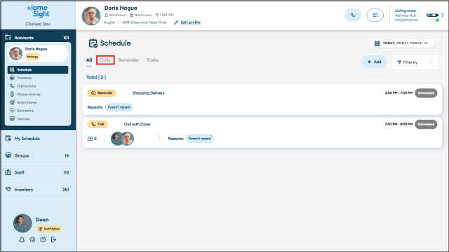This screenshot has width=449, height=252.
Task: Click the My Schedule calendar icon
Action: click(x=8, y=139)
